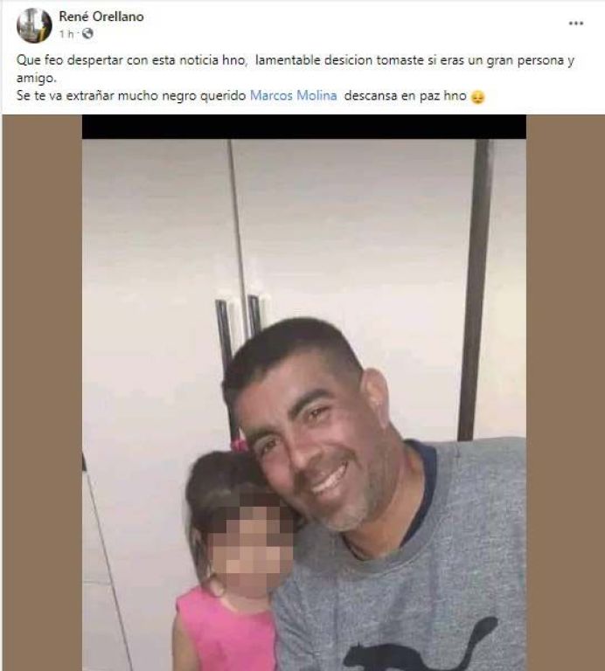Open the photo by clicking the smiling man's face
Image resolution: width=605 pixels, height=671 pixels.
coord(315,432)
